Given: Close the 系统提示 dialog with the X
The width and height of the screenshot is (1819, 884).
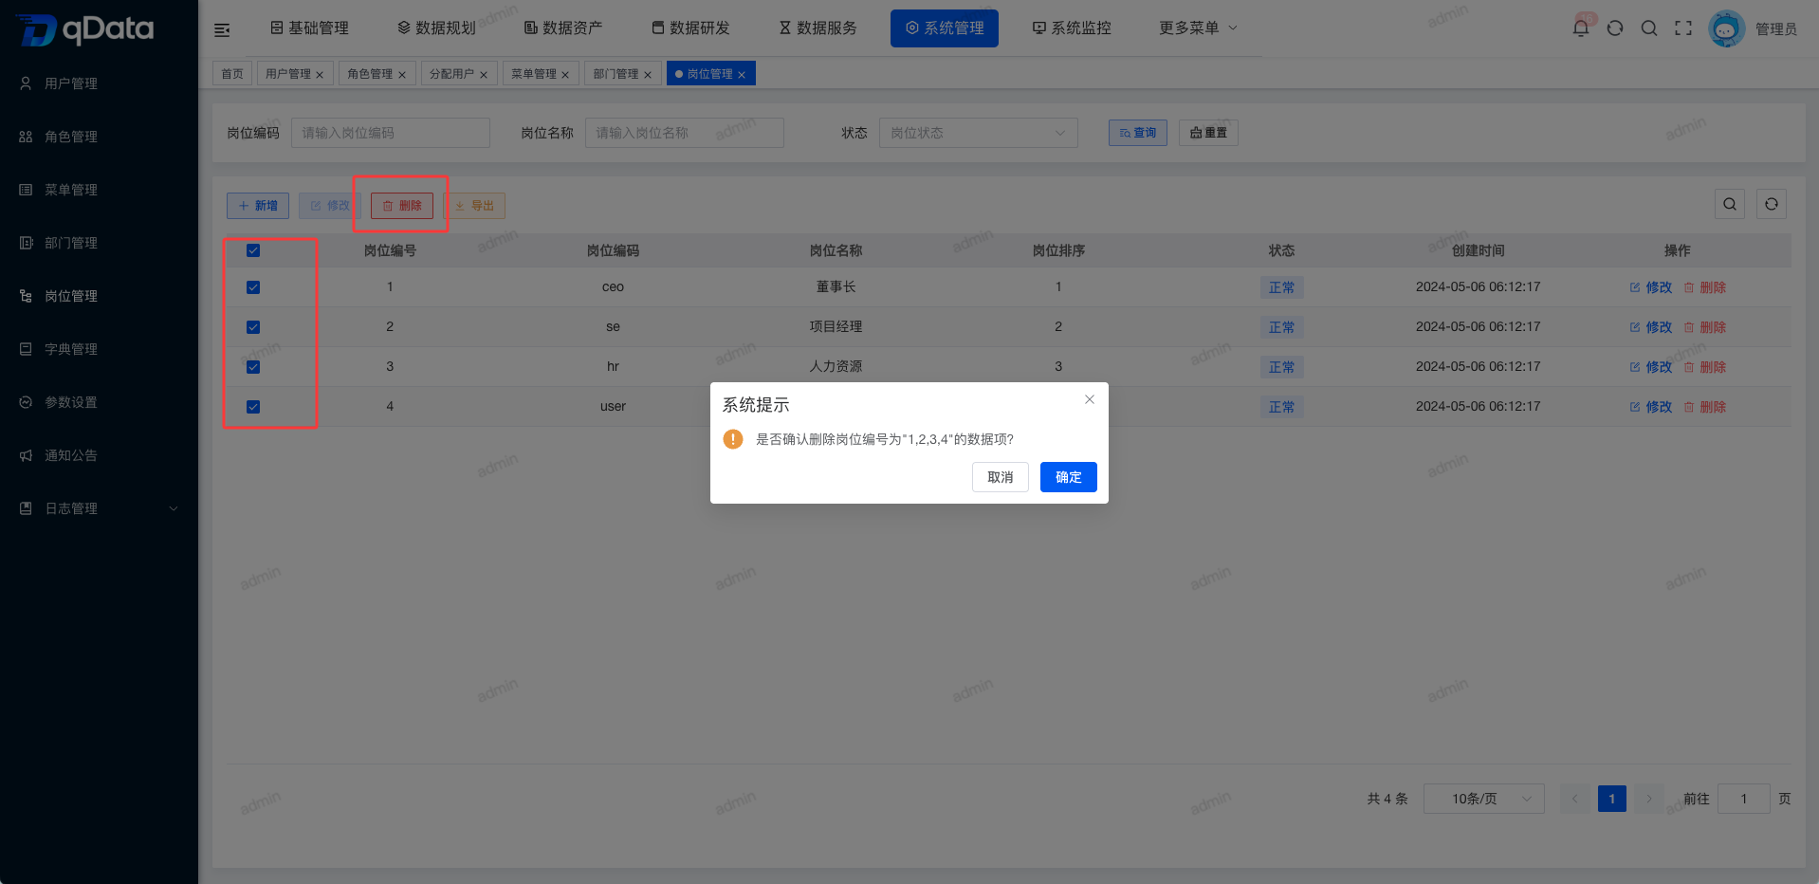Looking at the screenshot, I should (1090, 399).
